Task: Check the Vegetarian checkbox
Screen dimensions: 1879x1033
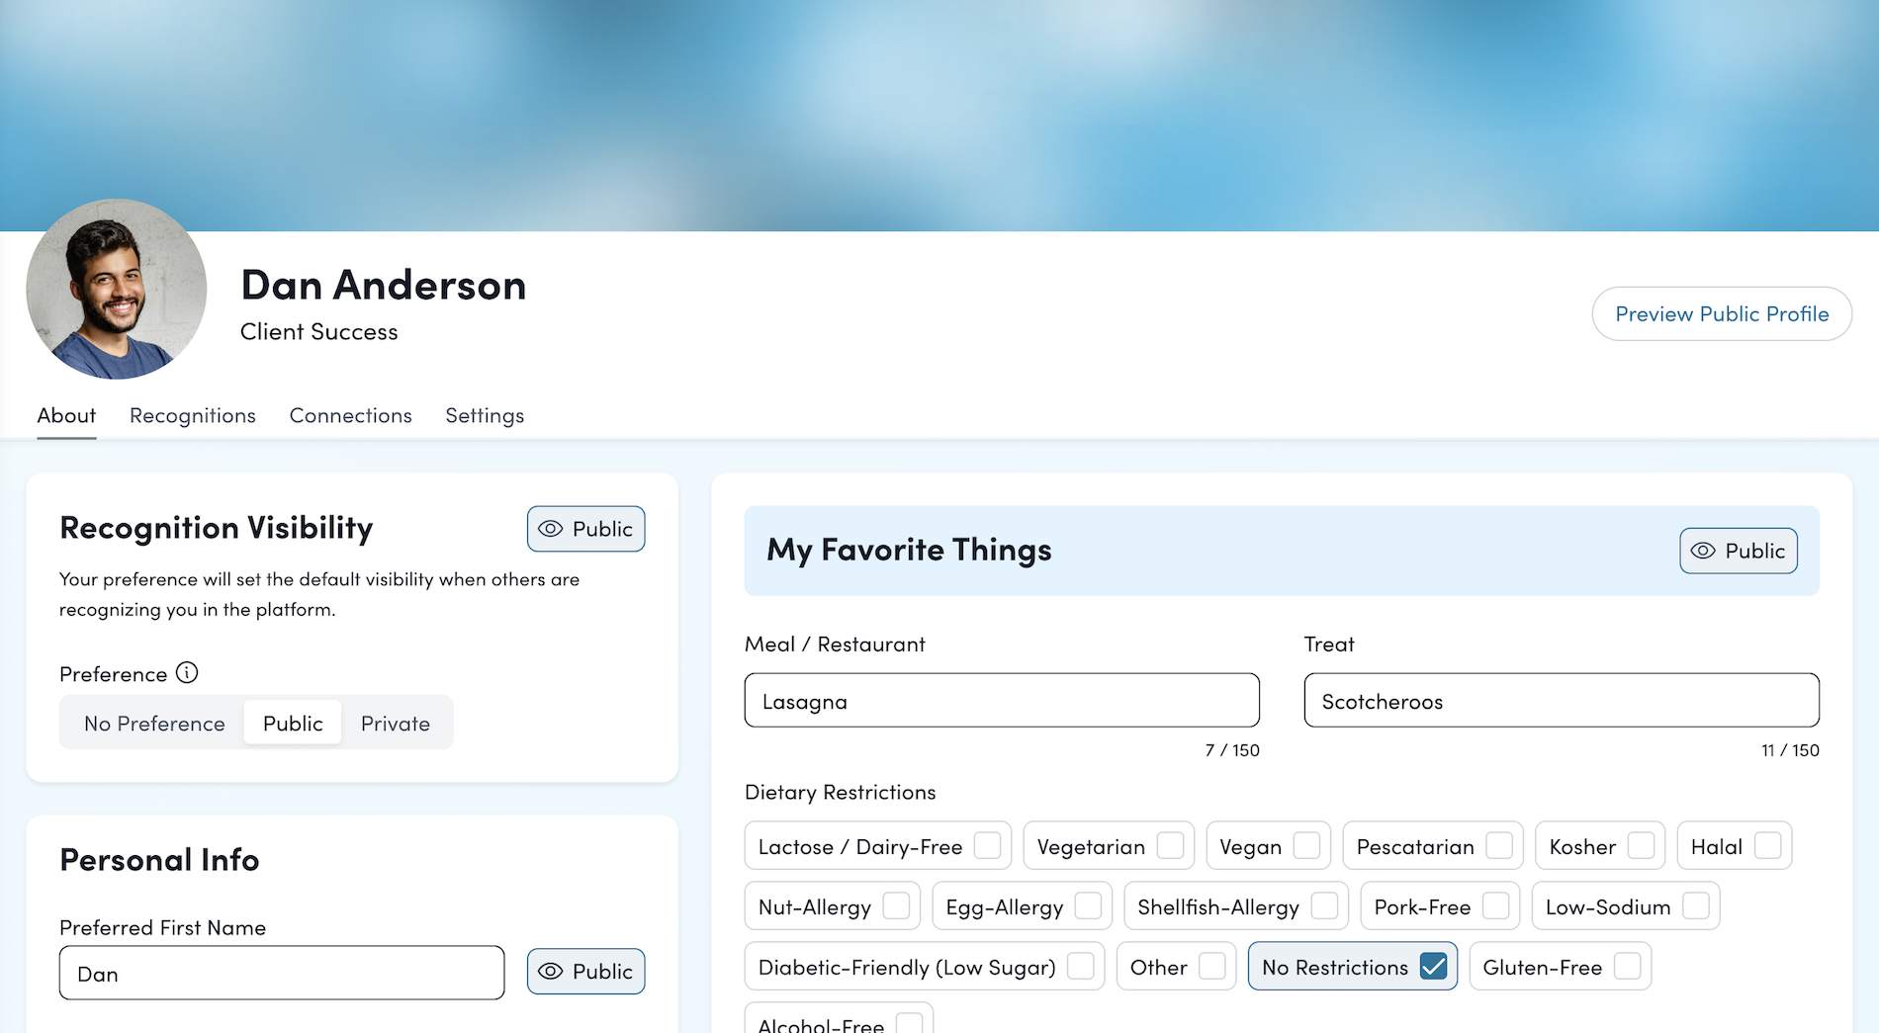Action: [x=1170, y=846]
